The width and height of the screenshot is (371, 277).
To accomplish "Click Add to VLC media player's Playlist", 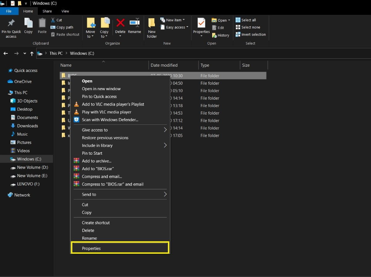I will click(113, 104).
